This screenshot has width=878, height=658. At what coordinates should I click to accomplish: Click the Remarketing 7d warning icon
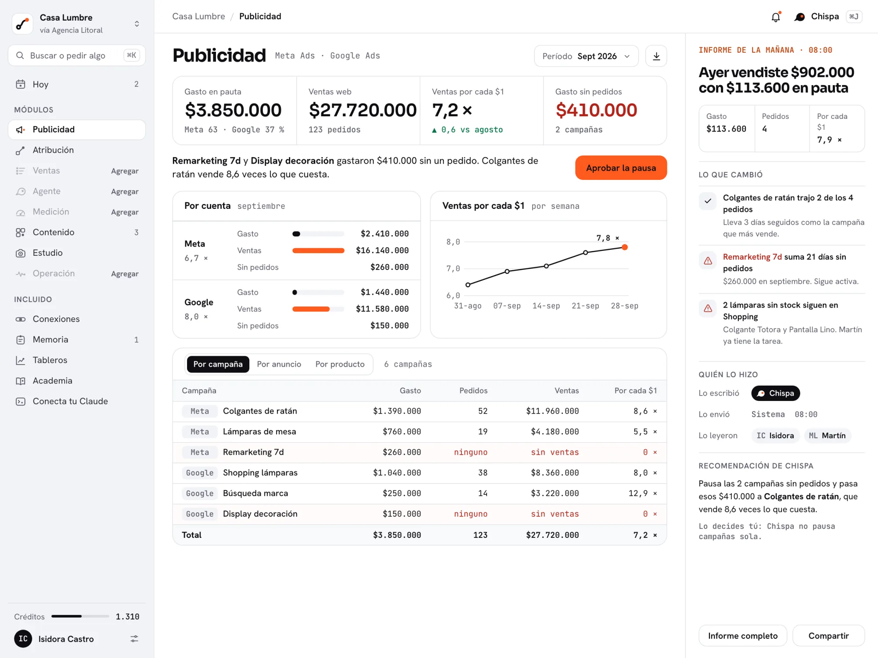708,261
